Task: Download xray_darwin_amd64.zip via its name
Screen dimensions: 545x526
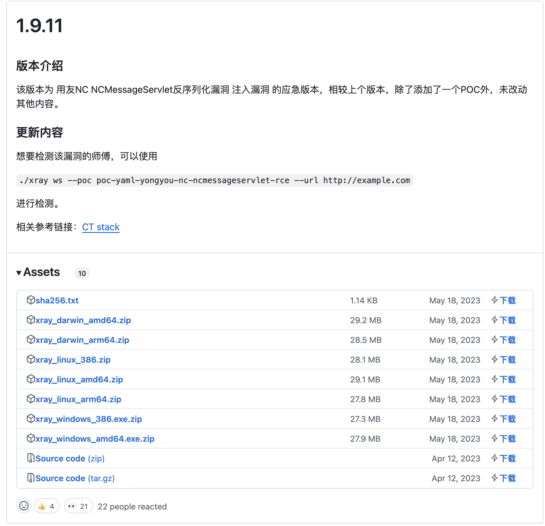Action: point(83,320)
